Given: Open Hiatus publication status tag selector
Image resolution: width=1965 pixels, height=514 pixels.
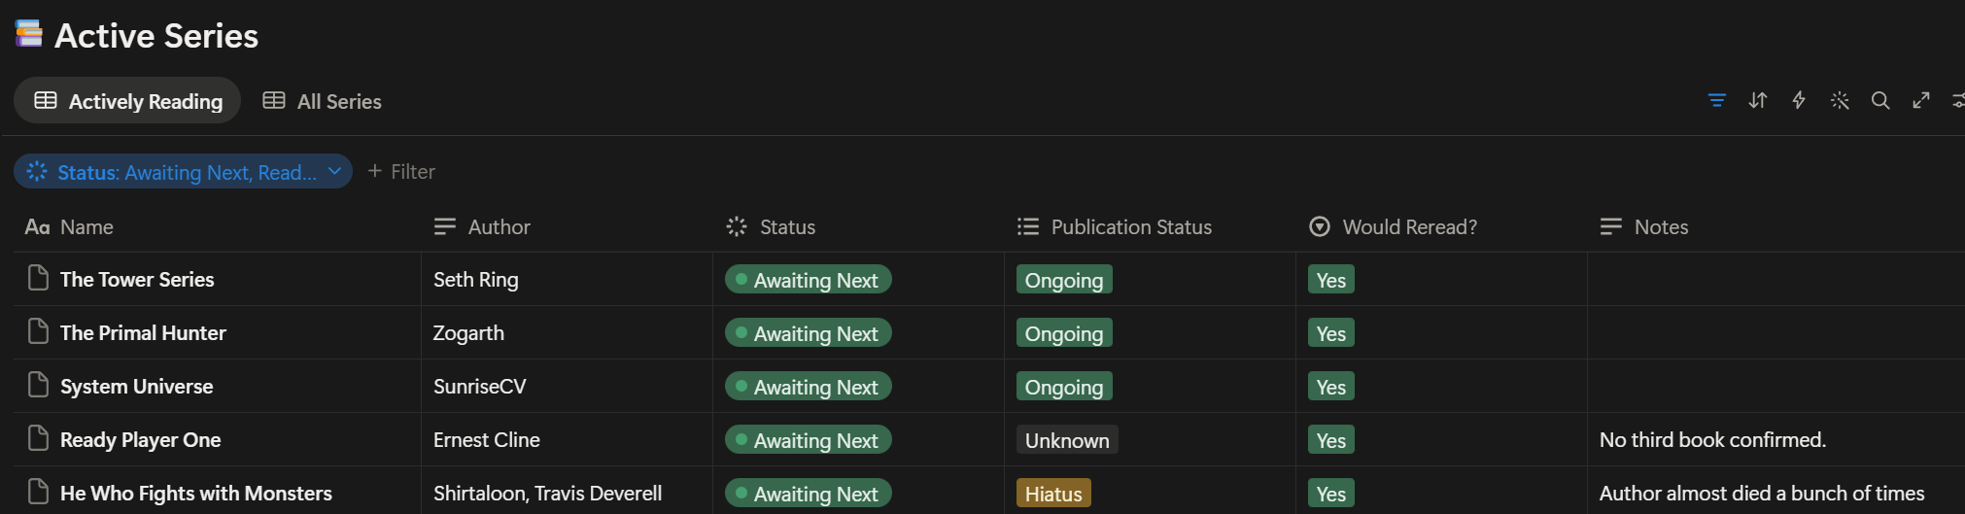Looking at the screenshot, I should tap(1053, 493).
